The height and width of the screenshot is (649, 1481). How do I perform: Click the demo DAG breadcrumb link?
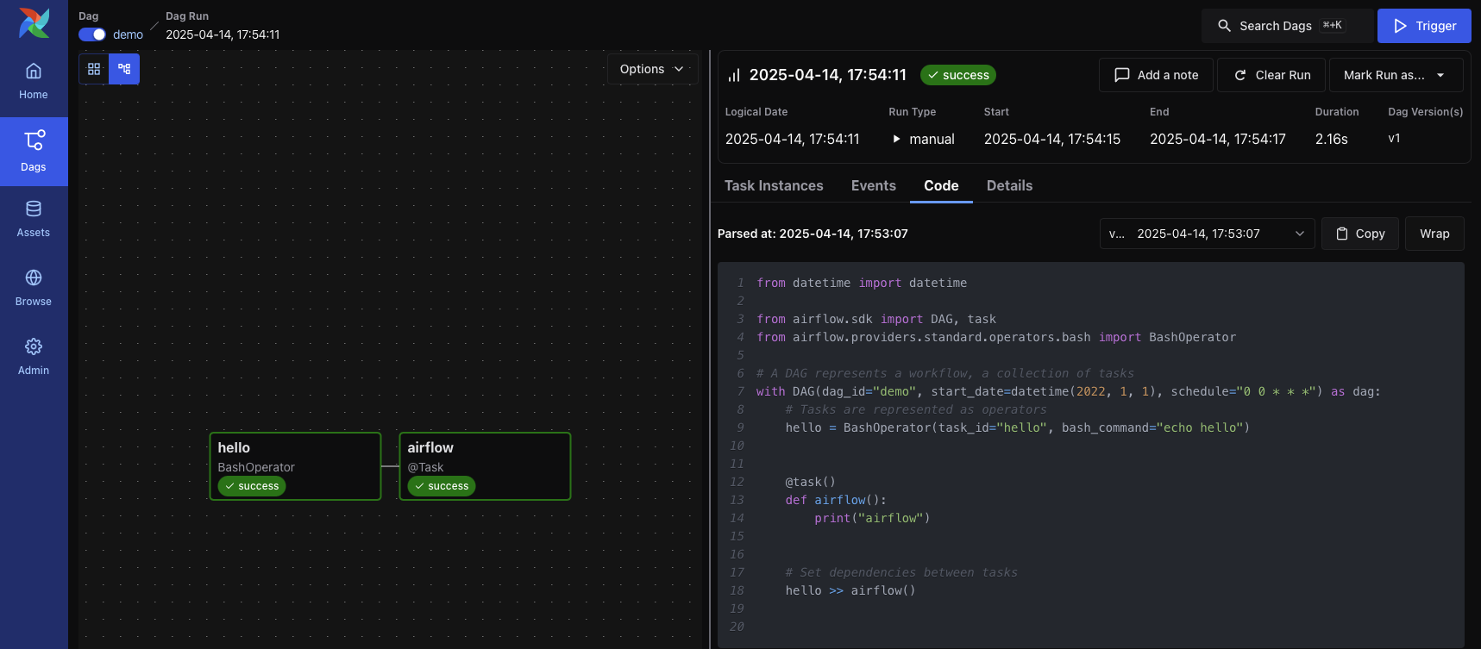coord(128,34)
